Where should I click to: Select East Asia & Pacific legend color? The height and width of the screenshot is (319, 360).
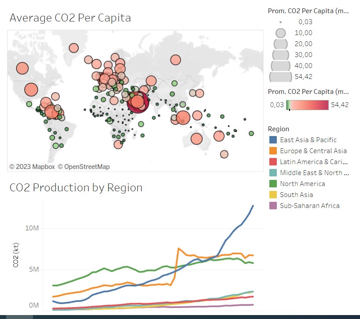click(x=273, y=140)
